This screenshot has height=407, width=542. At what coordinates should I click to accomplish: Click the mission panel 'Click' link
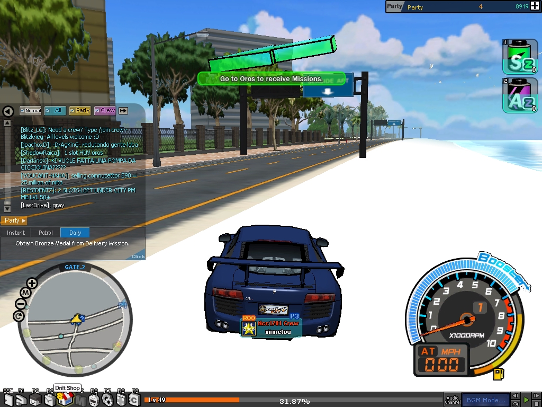[x=138, y=256]
